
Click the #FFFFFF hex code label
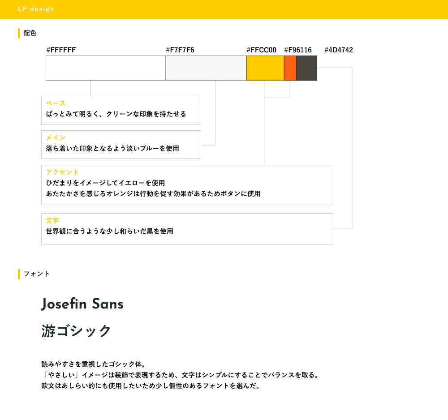tap(61, 50)
